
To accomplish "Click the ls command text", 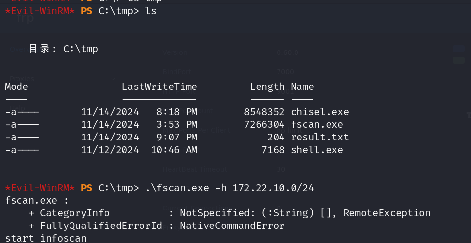I will pyautogui.click(x=151, y=11).
